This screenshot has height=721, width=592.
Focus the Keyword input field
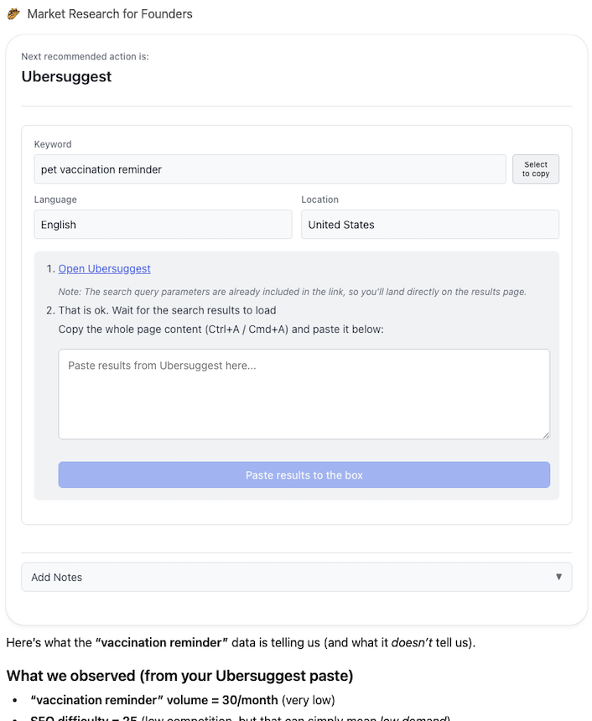pyautogui.click(x=269, y=169)
